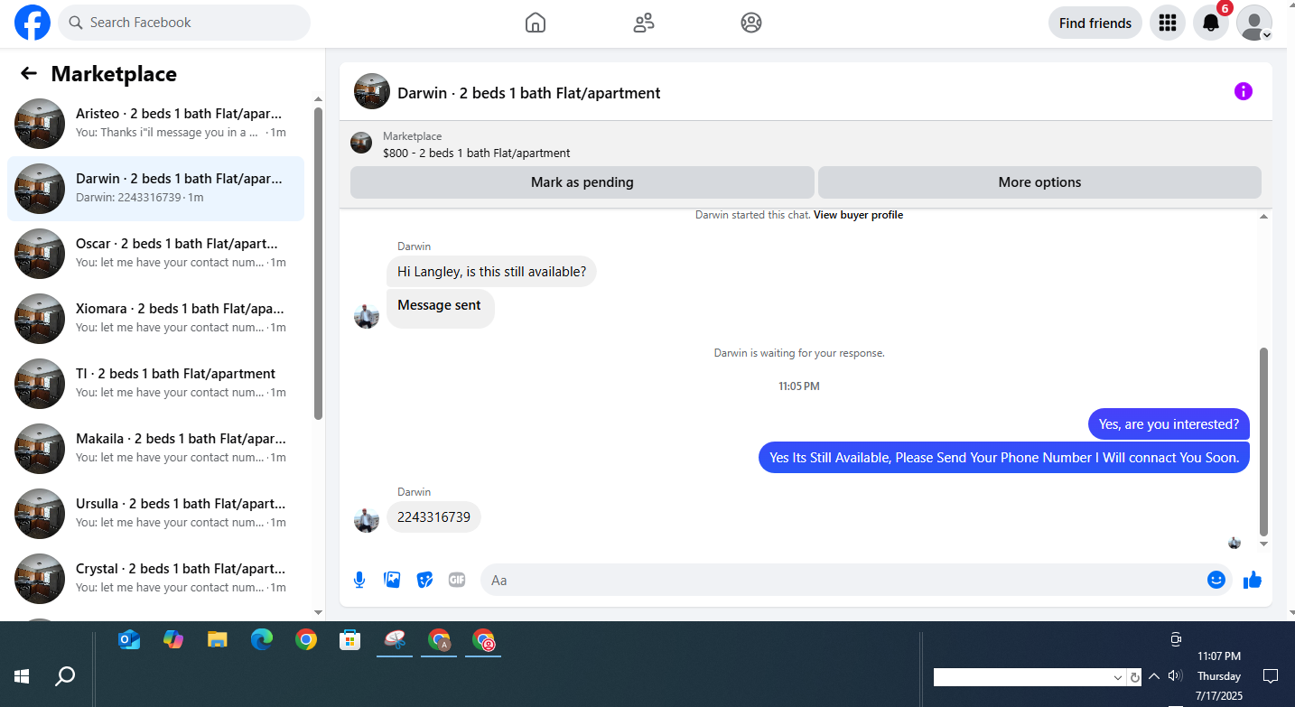The image size is (1295, 707).
Task: Show hidden system tray icons
Action: coord(1154,676)
